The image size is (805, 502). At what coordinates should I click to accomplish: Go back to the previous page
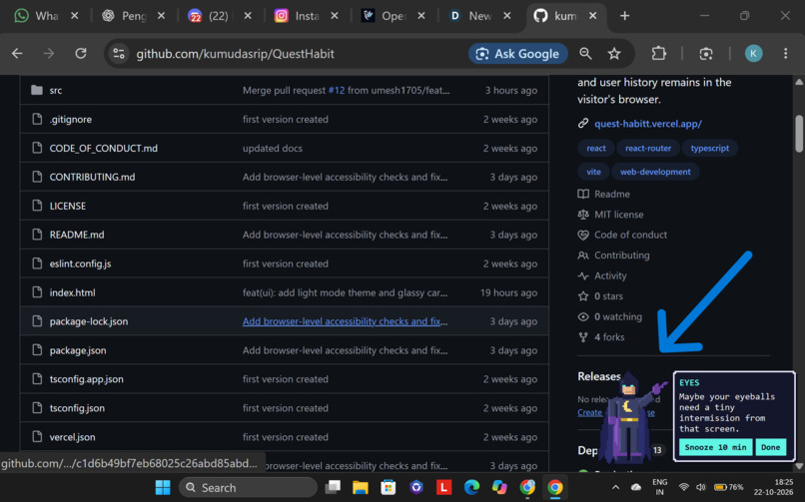point(17,53)
